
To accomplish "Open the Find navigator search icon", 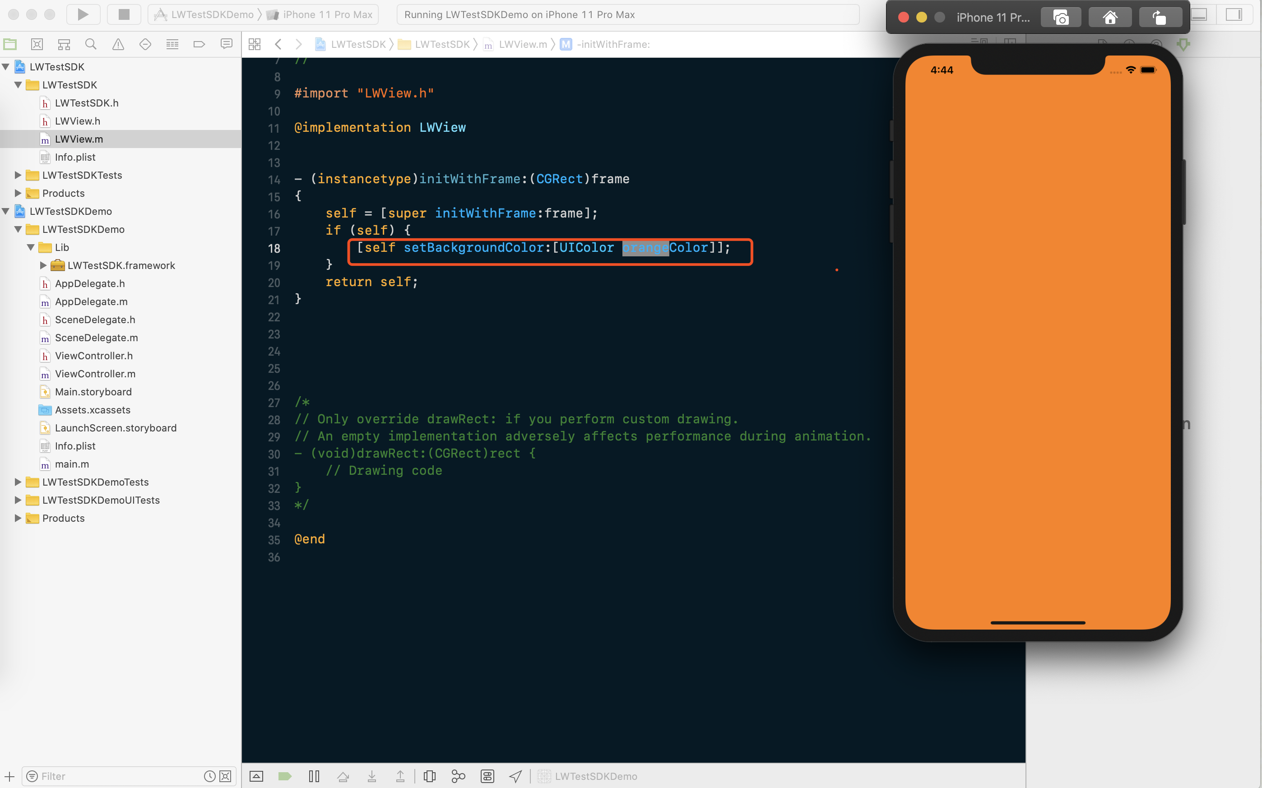I will (91, 44).
